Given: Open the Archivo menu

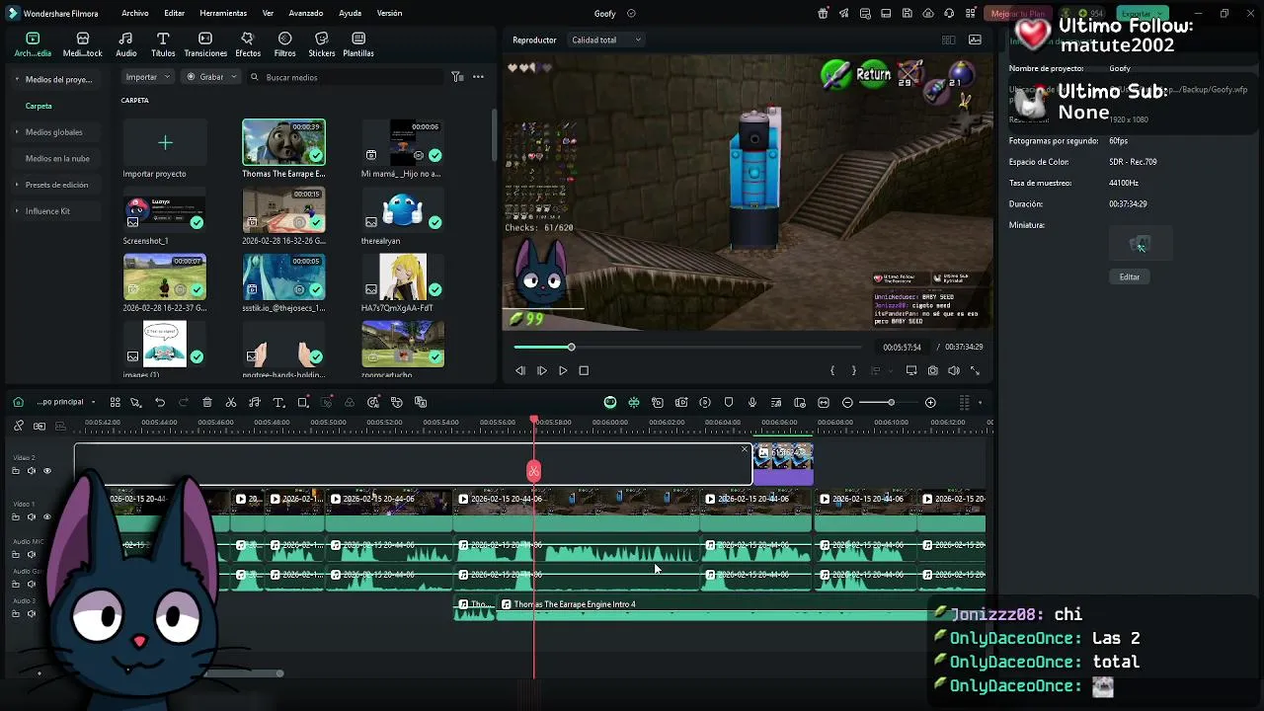Looking at the screenshot, I should (135, 13).
